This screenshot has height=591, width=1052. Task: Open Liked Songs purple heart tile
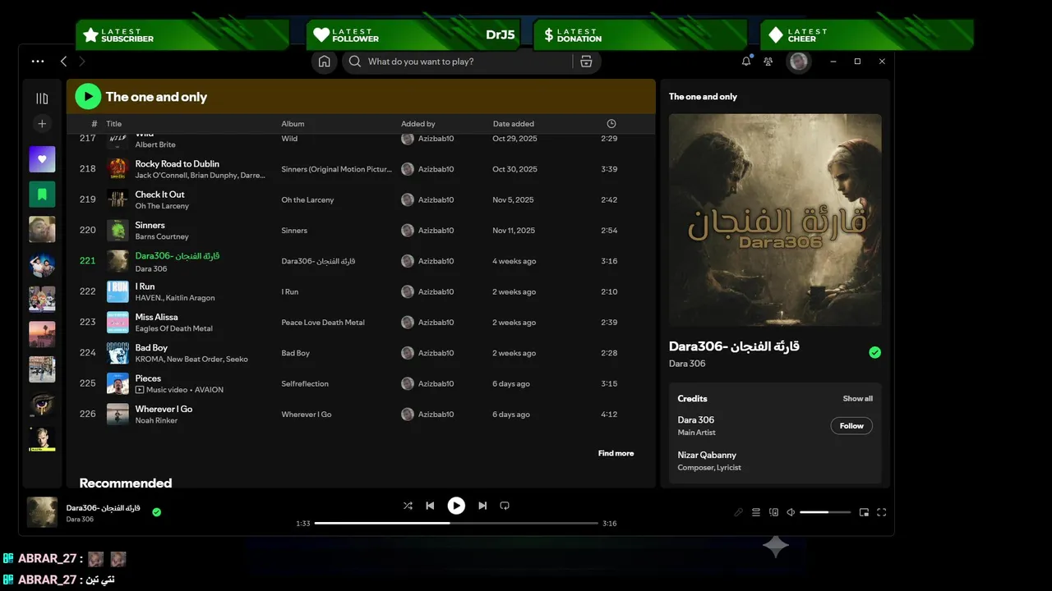coord(42,159)
